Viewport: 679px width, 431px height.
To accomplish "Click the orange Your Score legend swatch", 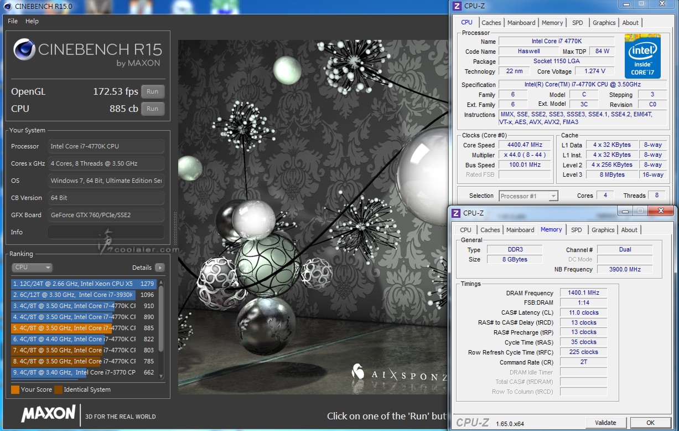I will [x=15, y=389].
